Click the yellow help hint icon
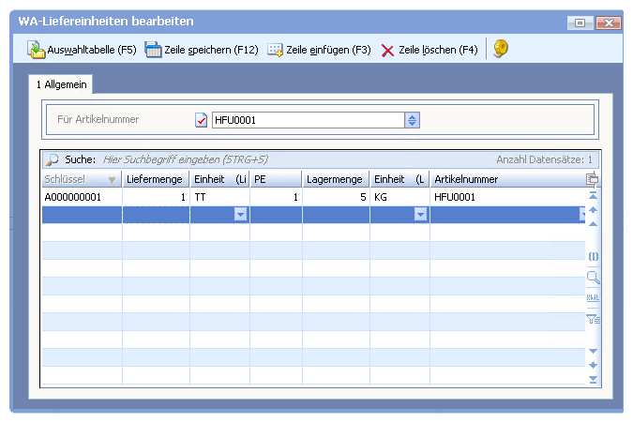This screenshot has width=633, height=423. (x=501, y=49)
